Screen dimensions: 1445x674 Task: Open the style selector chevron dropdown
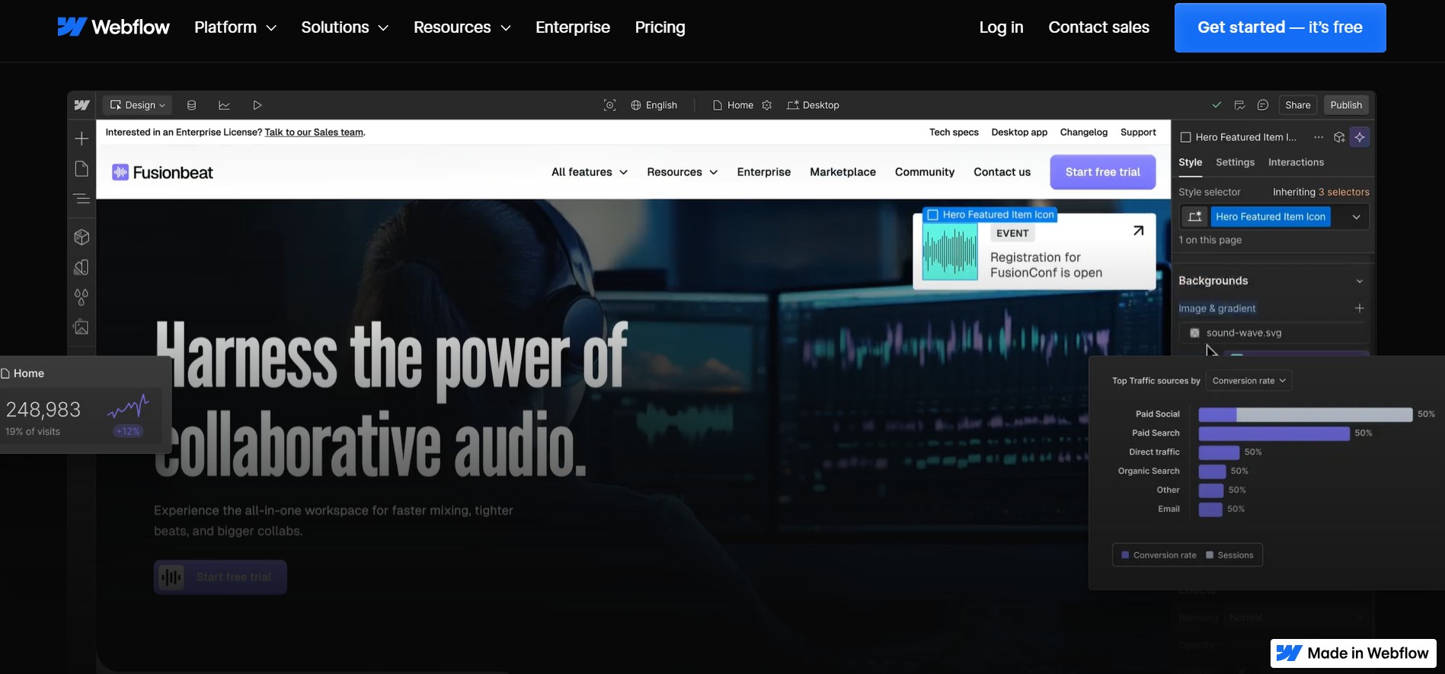coord(1356,217)
